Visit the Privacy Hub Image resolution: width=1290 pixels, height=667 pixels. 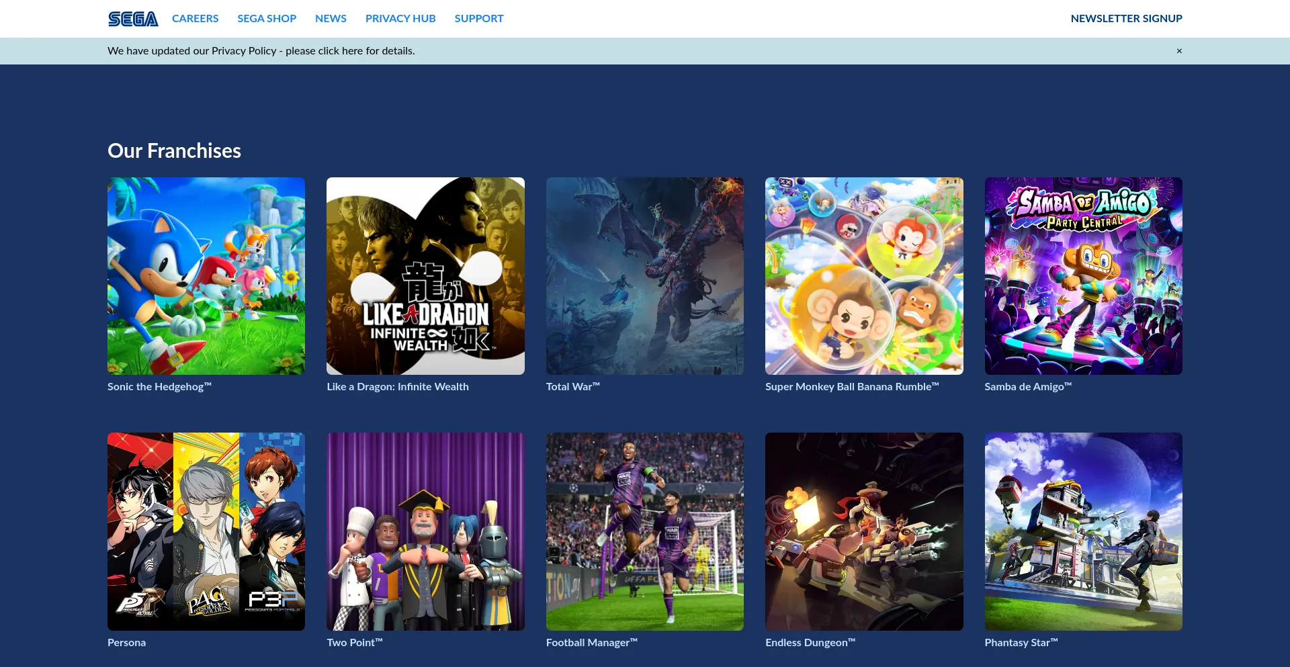point(400,19)
